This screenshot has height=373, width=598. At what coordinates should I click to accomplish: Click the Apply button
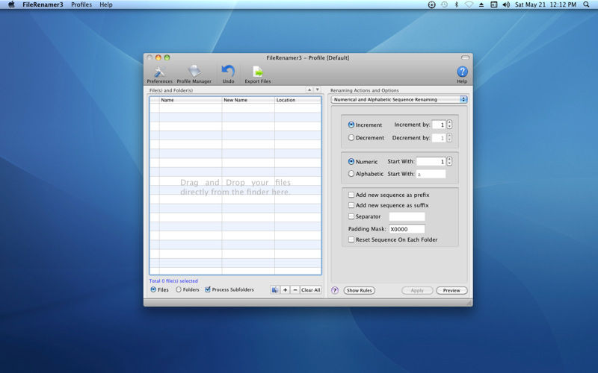(x=417, y=290)
